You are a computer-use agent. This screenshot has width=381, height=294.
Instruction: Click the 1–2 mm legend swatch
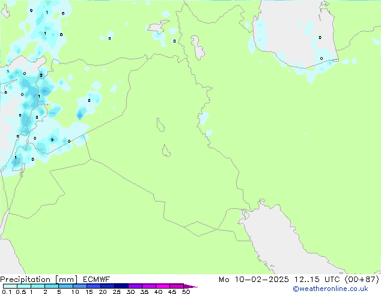click(38, 286)
